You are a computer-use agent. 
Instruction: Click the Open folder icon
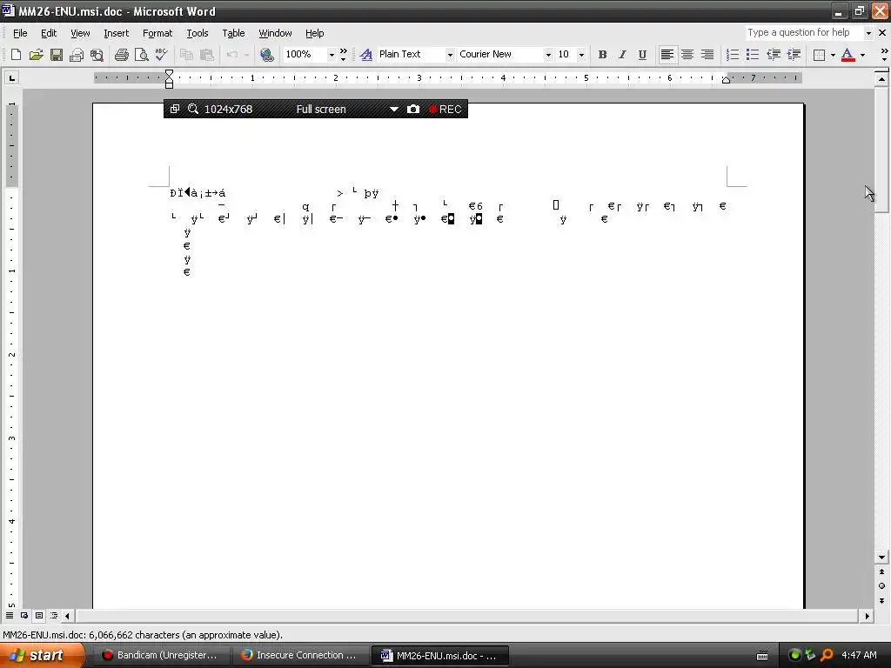(x=36, y=55)
